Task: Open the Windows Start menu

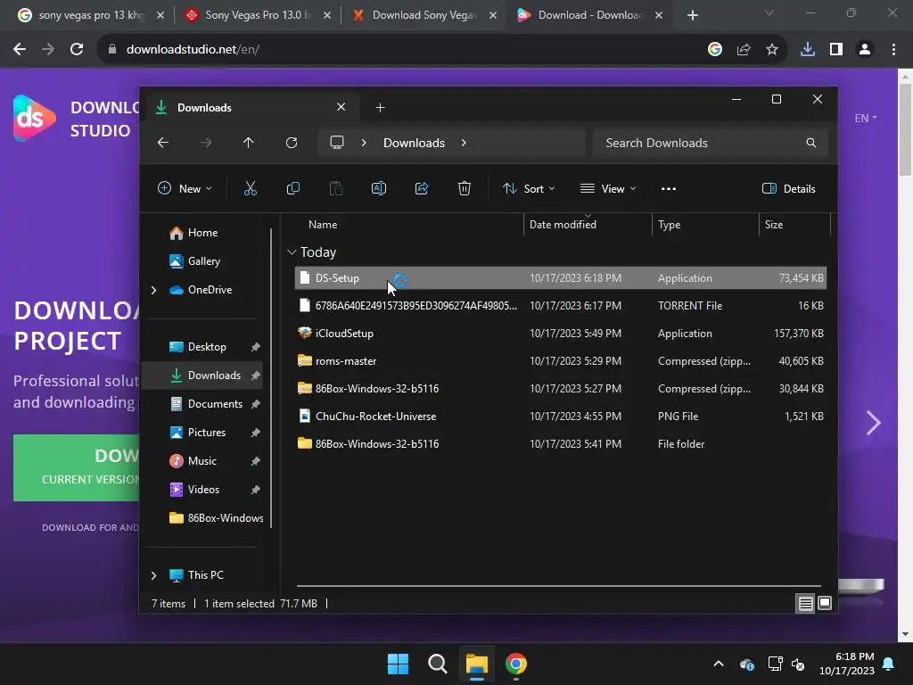Action: [399, 664]
